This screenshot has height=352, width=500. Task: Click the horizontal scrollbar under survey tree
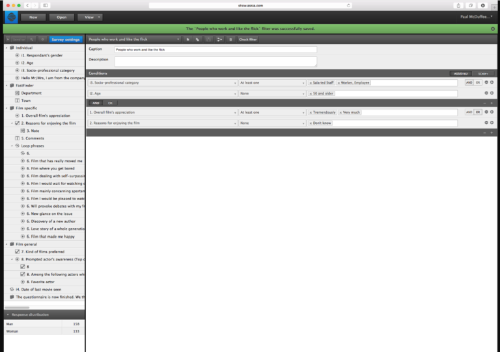[x=17, y=307]
